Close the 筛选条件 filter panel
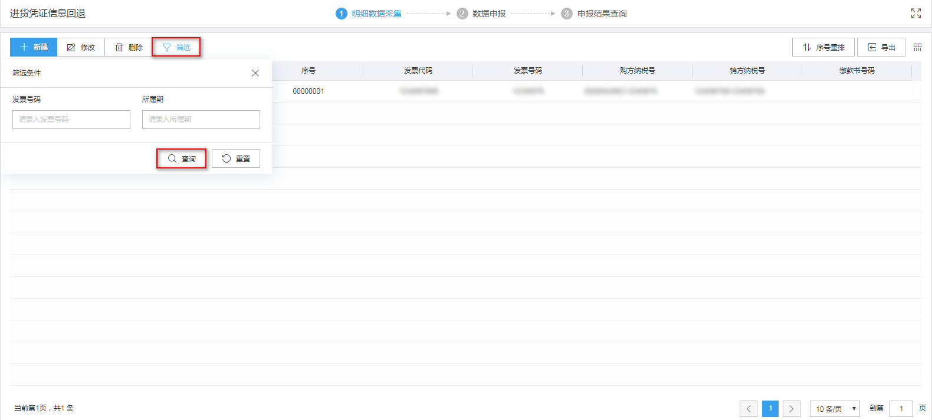932x420 pixels. tap(255, 73)
